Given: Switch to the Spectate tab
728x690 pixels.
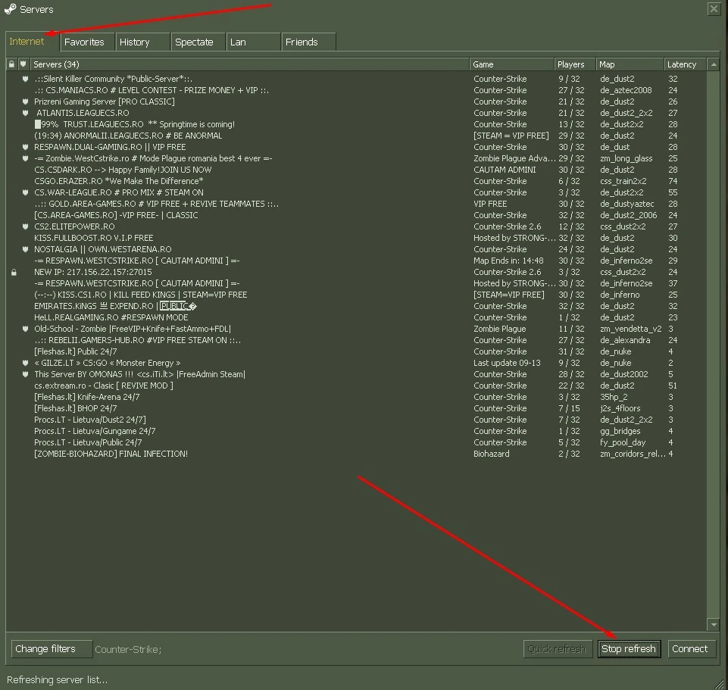Looking at the screenshot, I should pyautogui.click(x=198, y=42).
